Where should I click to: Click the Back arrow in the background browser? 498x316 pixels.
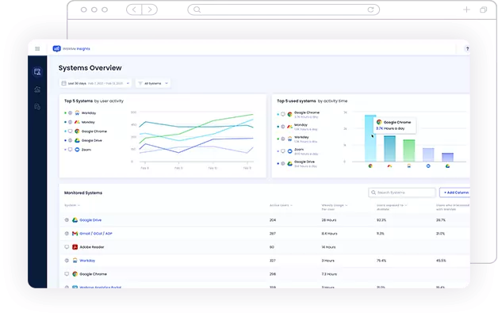tap(134, 10)
